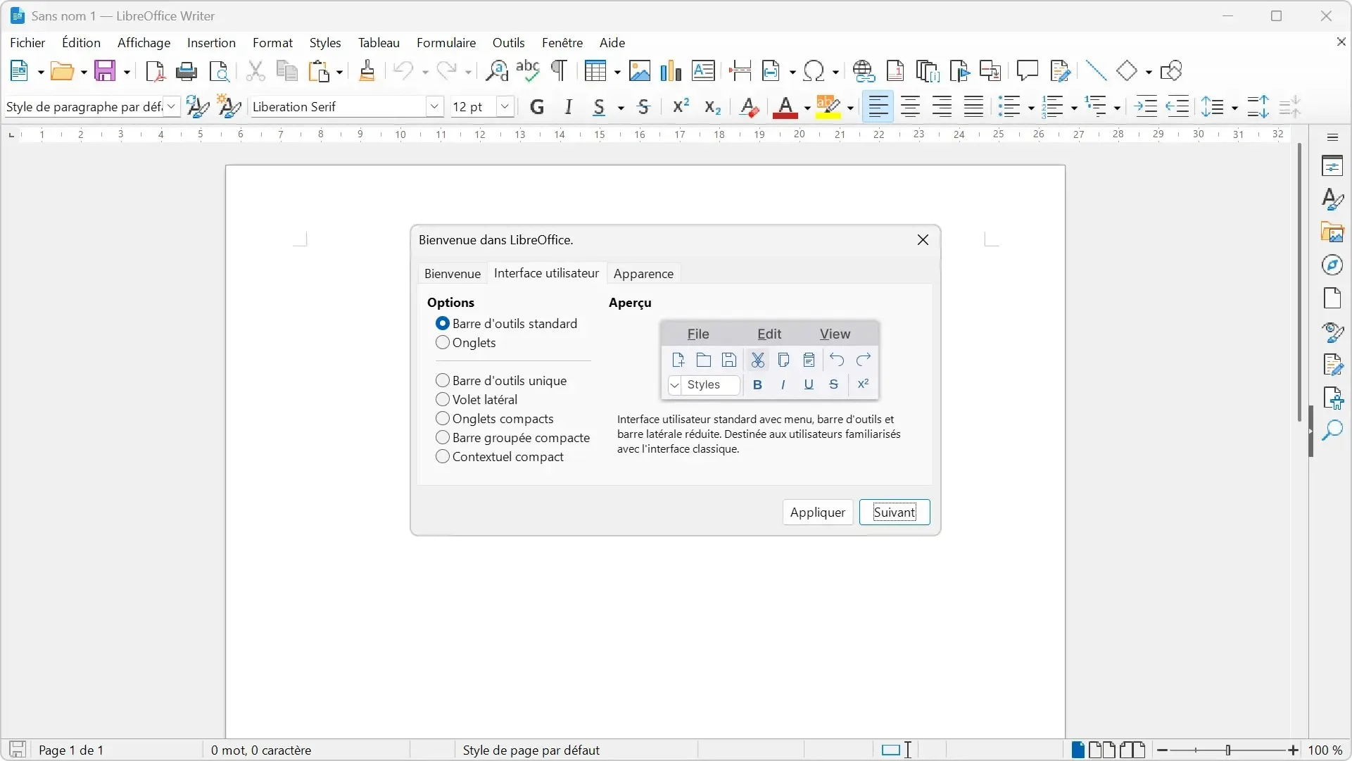1352x761 pixels.
Task: Run the spelling checker
Action: pyautogui.click(x=529, y=70)
